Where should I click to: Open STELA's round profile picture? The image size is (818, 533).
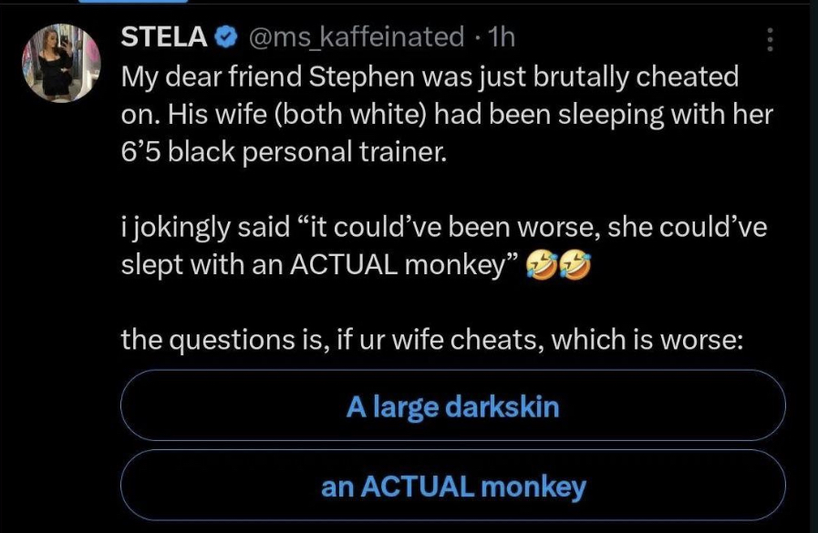[59, 64]
